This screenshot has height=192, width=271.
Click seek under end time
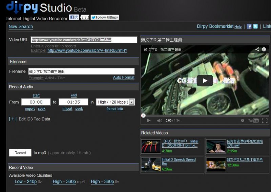(79, 109)
